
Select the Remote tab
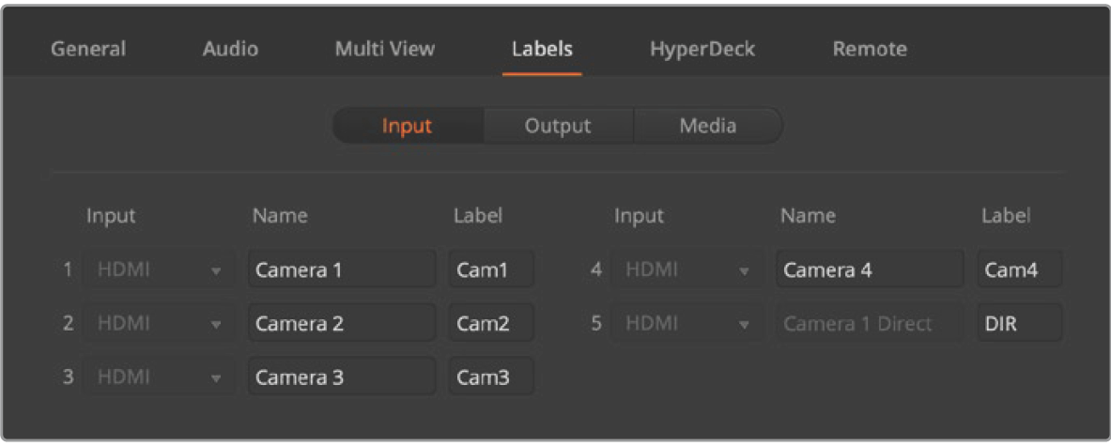tap(870, 49)
